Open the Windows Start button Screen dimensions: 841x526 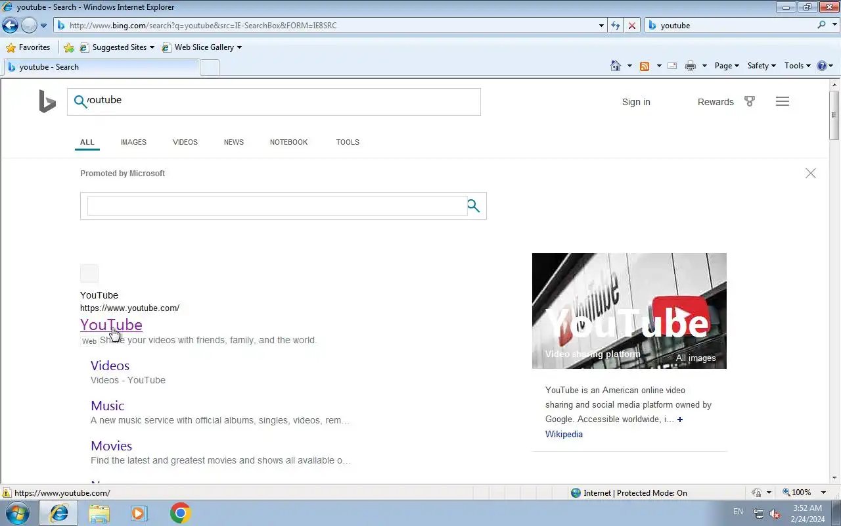[17, 513]
